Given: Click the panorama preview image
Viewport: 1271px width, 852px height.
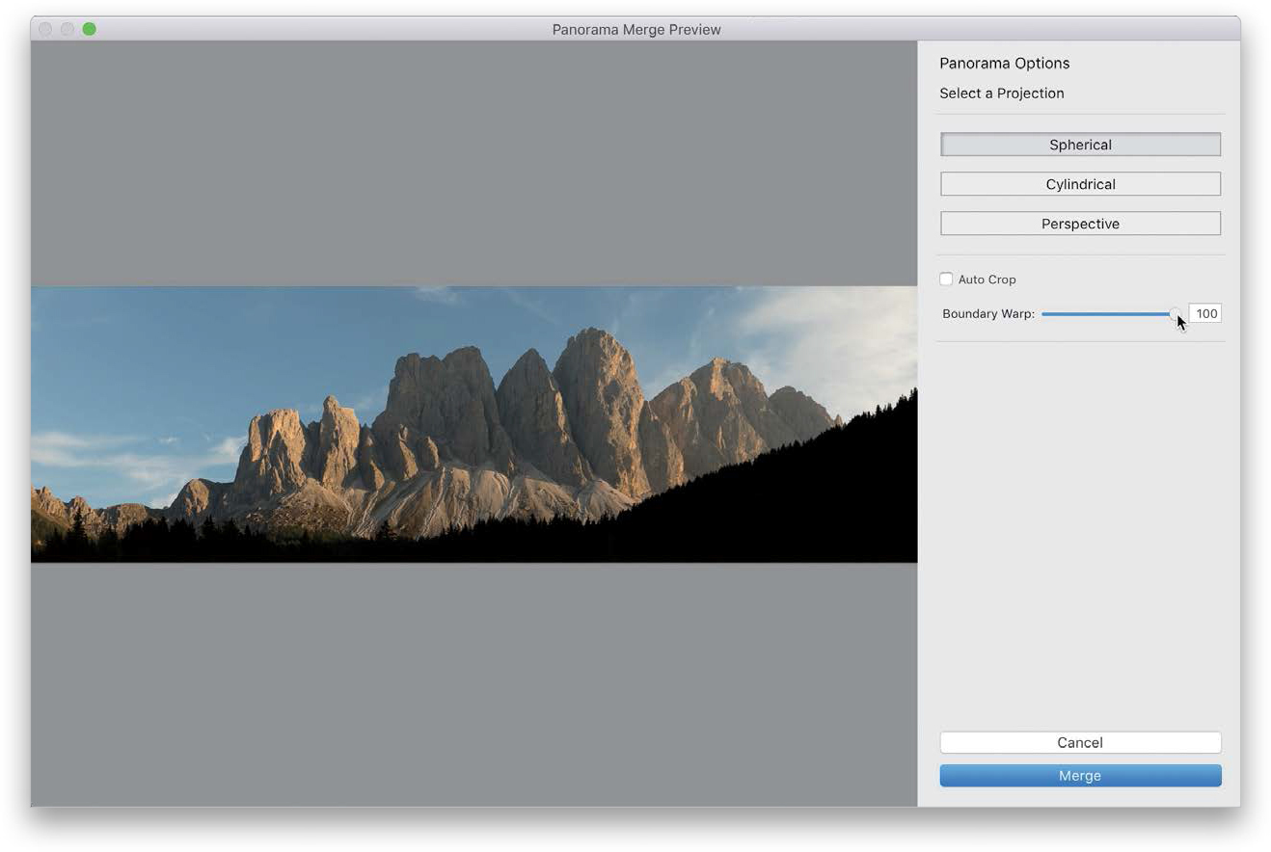Looking at the screenshot, I should pyautogui.click(x=473, y=424).
